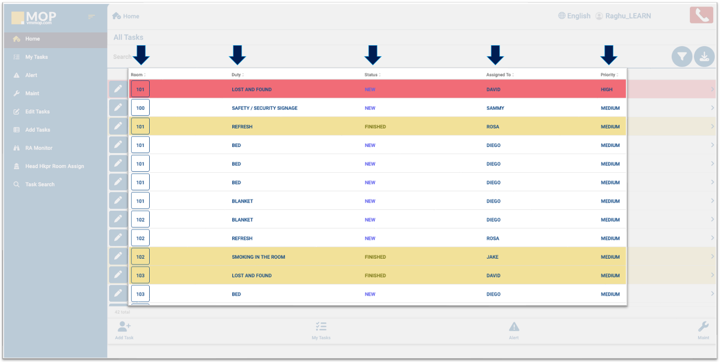Sort table by Room column header
This screenshot has height=362, width=720.
(138, 75)
